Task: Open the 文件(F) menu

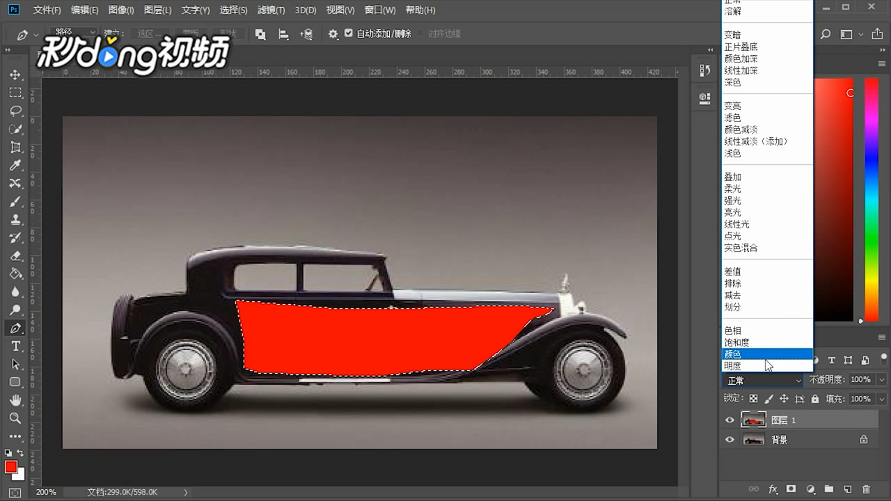Action: [47, 10]
